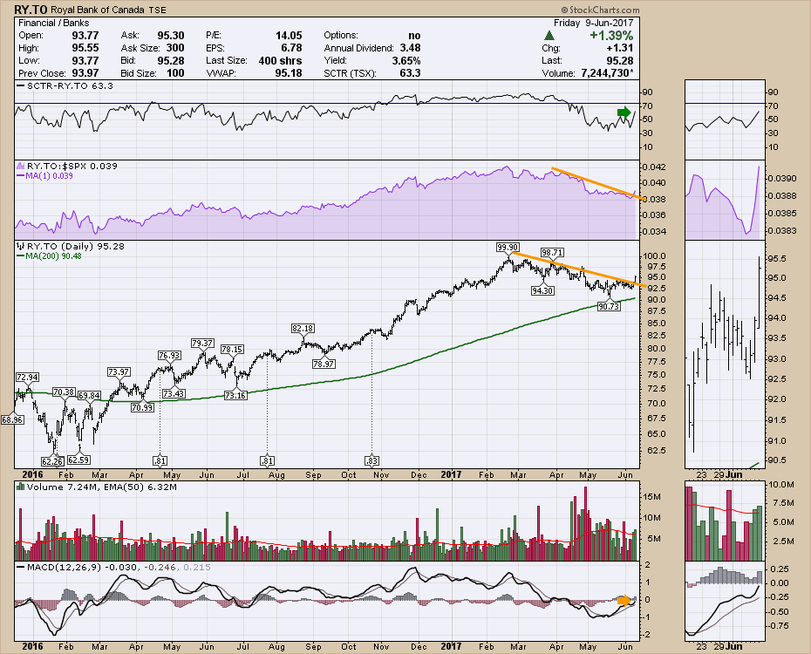The image size is (811, 654).
Task: Click the 15M label on the volume scale
Action: tap(651, 497)
